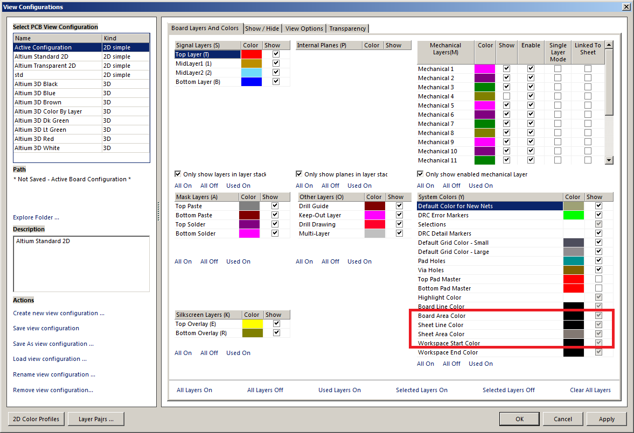This screenshot has height=433, width=634.
Task: Toggle Show for Top Layer (T)
Action: click(x=276, y=54)
